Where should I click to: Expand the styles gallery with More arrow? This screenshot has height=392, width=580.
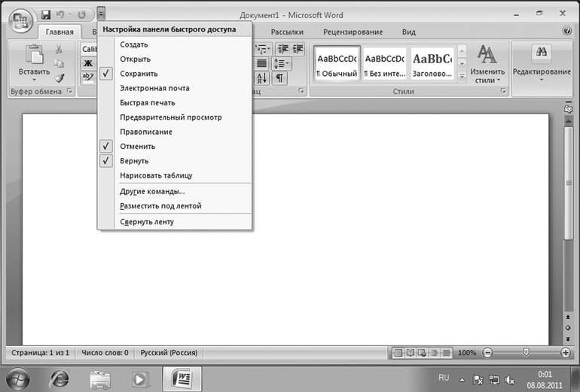pyautogui.click(x=461, y=76)
